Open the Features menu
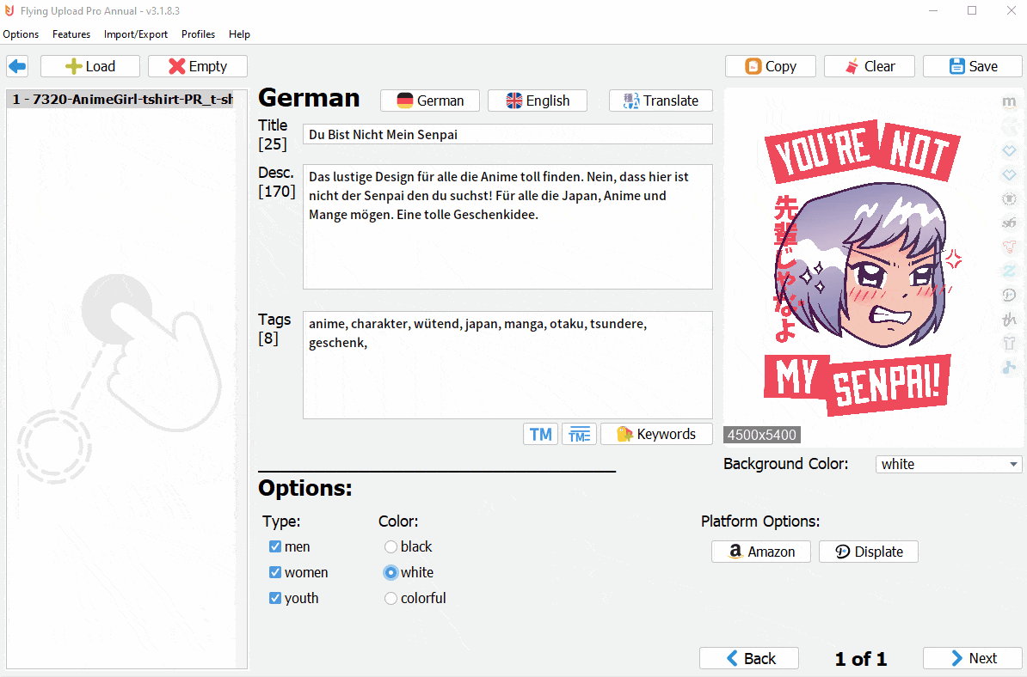 click(71, 34)
